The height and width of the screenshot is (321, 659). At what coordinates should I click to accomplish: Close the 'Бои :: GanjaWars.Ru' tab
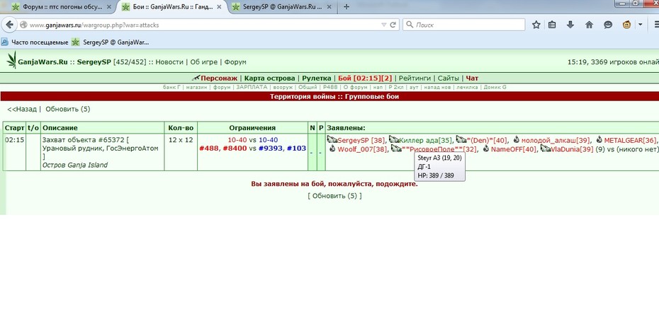click(219, 6)
